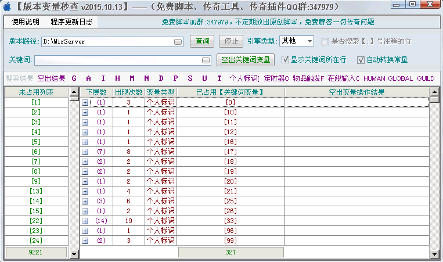443x262 pixels.
Task: Expand the row with variable [11]
Action: coord(85,123)
